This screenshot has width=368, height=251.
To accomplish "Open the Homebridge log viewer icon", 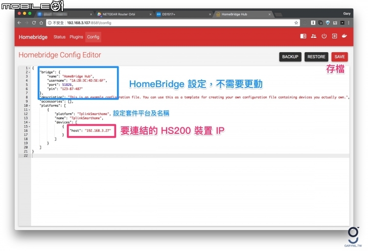I will pyautogui.click(x=303, y=36).
